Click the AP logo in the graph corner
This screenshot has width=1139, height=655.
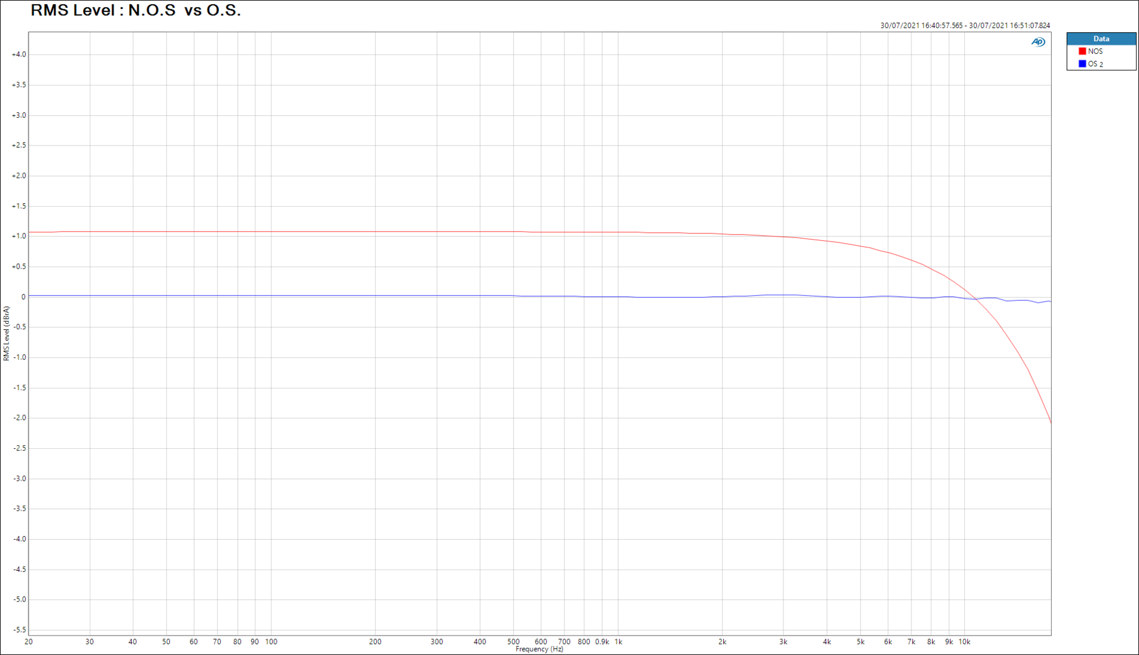coord(1038,42)
